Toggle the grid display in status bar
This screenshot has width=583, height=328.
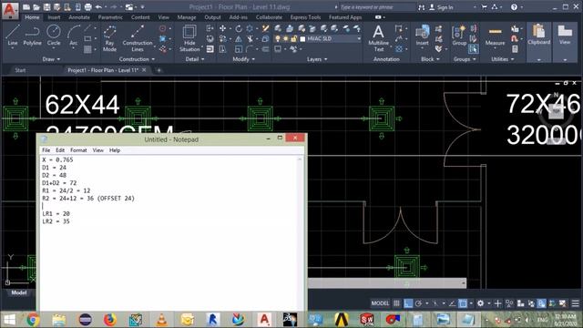coord(397,303)
